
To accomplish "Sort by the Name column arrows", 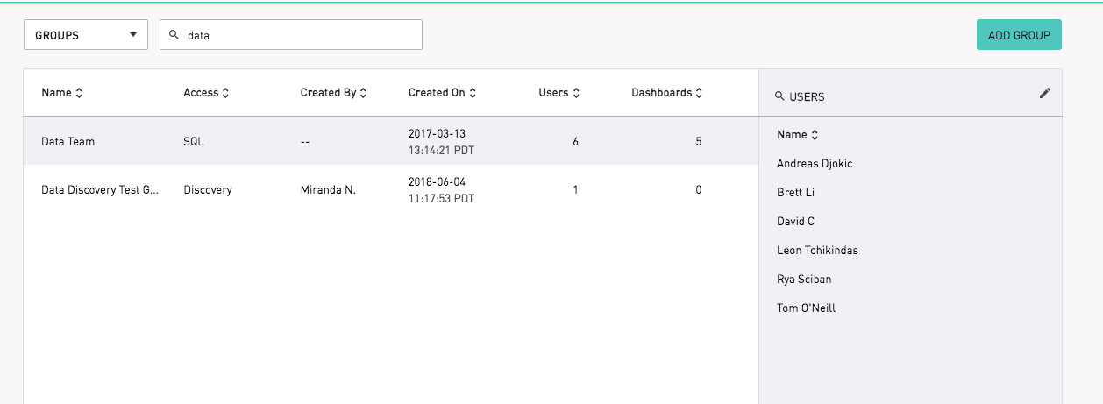I will [x=79, y=93].
